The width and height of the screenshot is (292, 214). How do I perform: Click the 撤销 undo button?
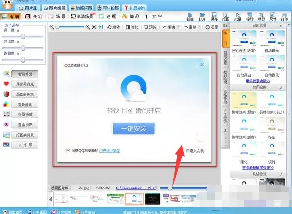pos(169,27)
